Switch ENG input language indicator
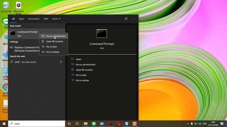This screenshot has width=227, height=127. point(205,124)
